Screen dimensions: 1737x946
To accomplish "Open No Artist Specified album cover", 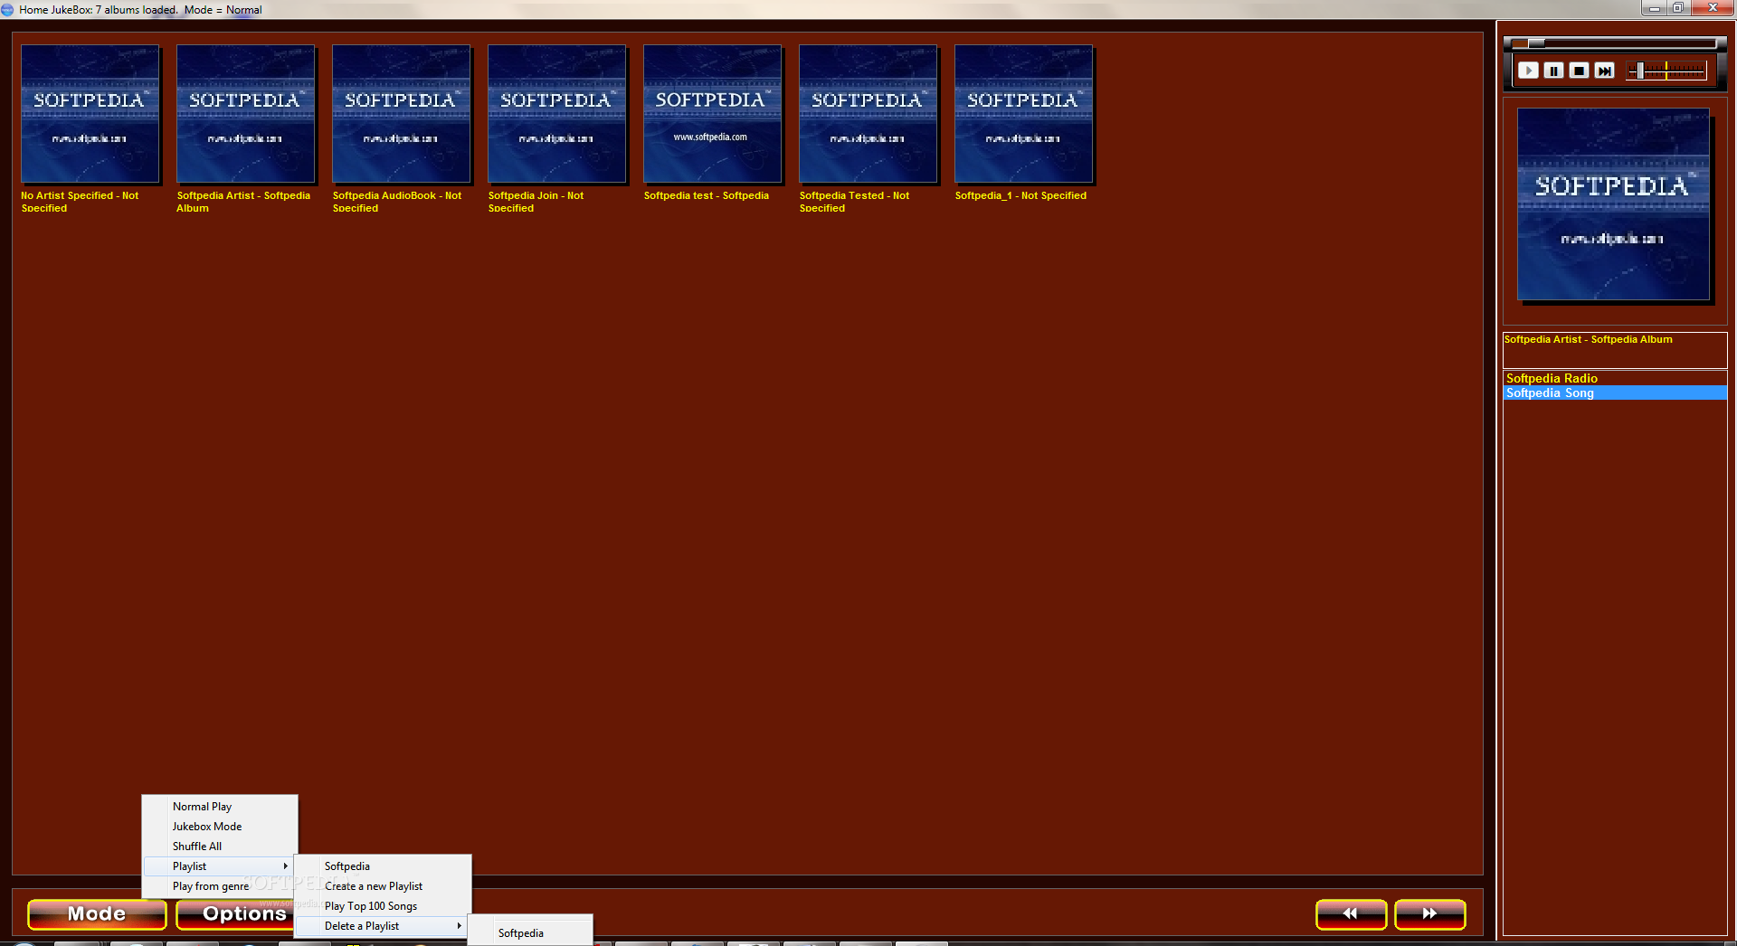I will [x=90, y=114].
